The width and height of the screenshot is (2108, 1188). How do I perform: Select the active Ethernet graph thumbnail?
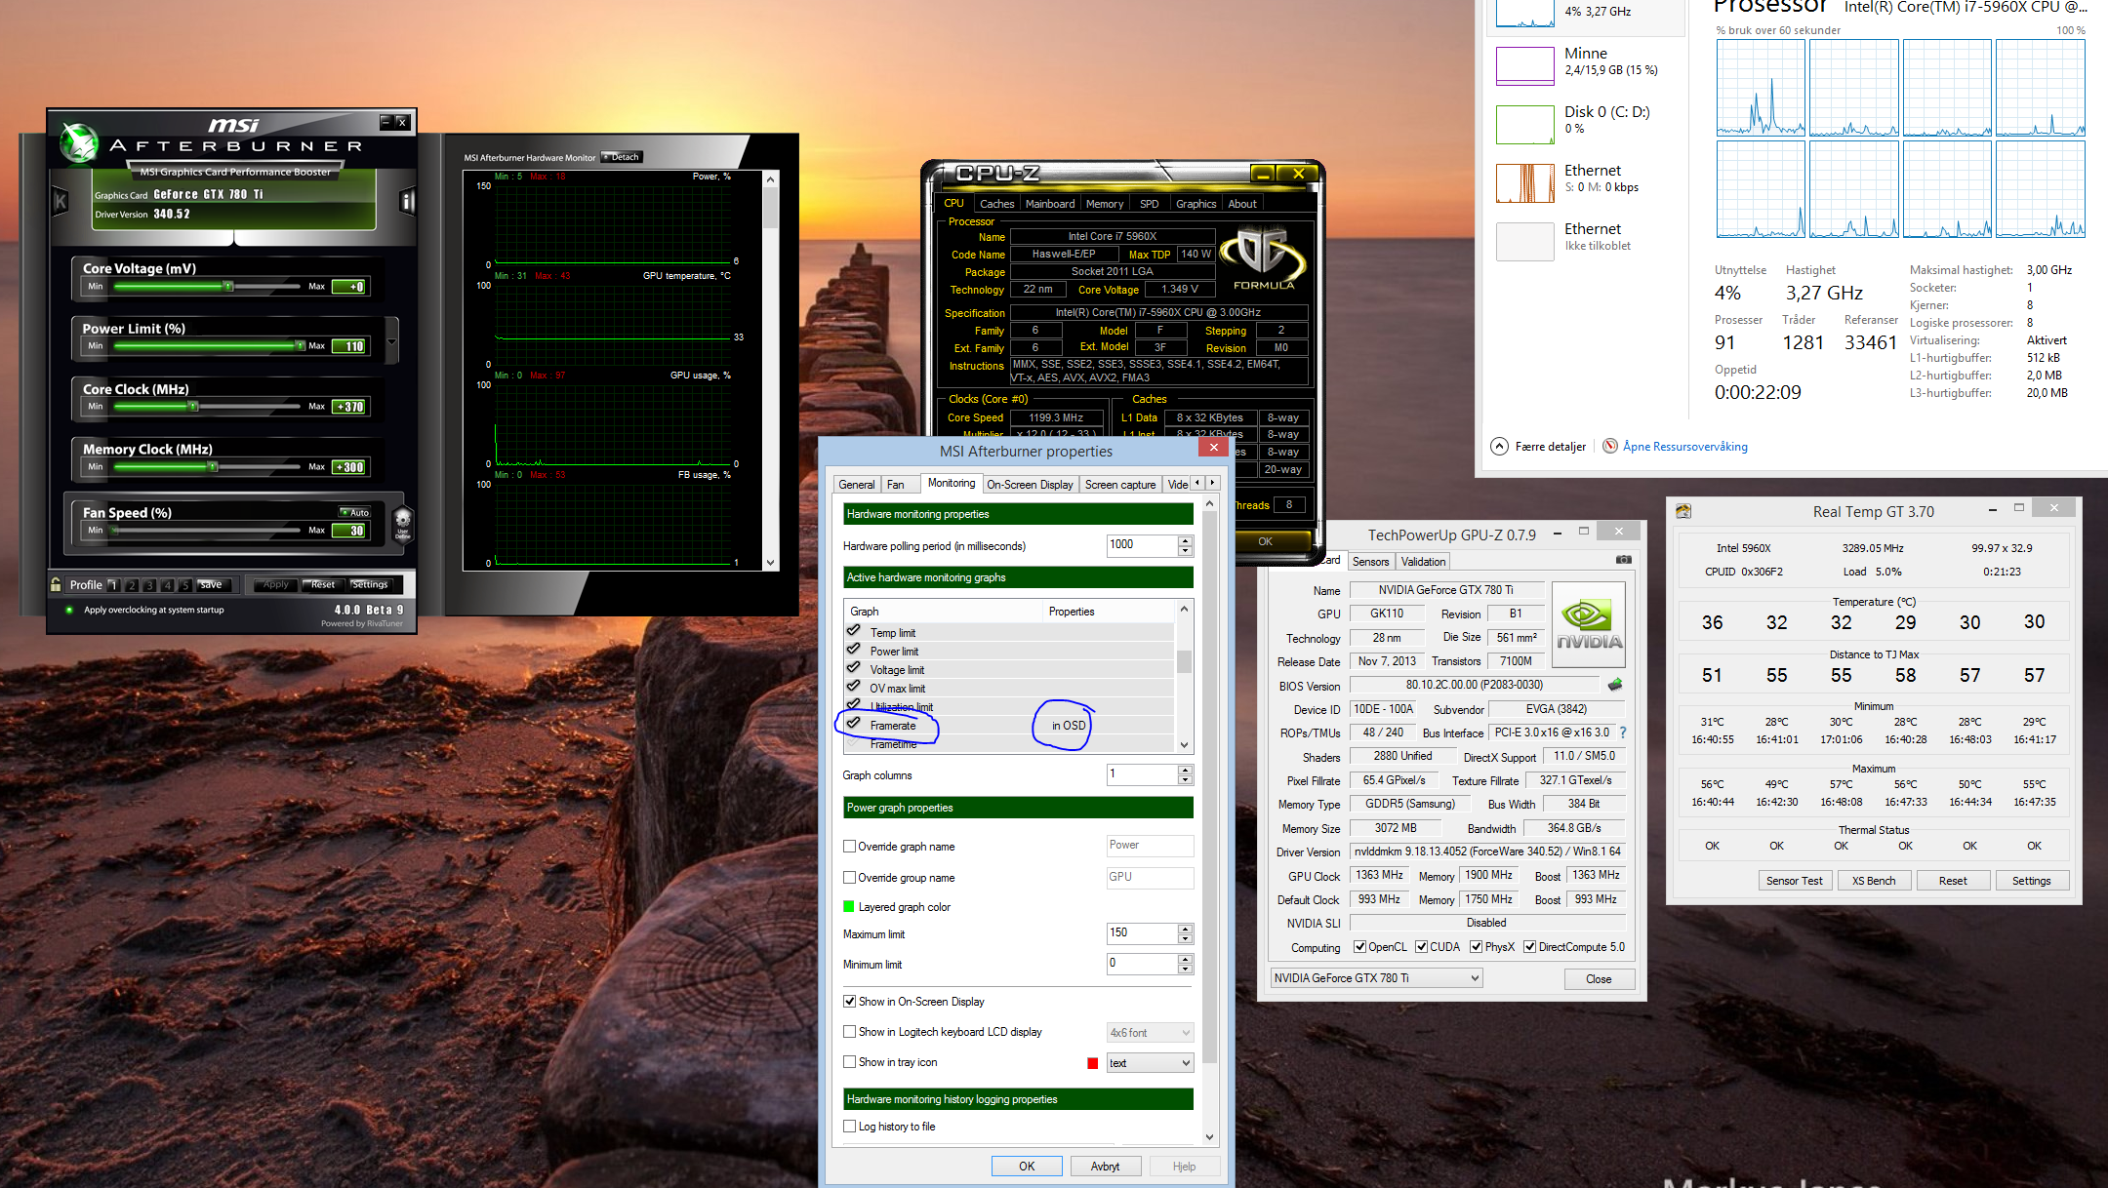1524,182
